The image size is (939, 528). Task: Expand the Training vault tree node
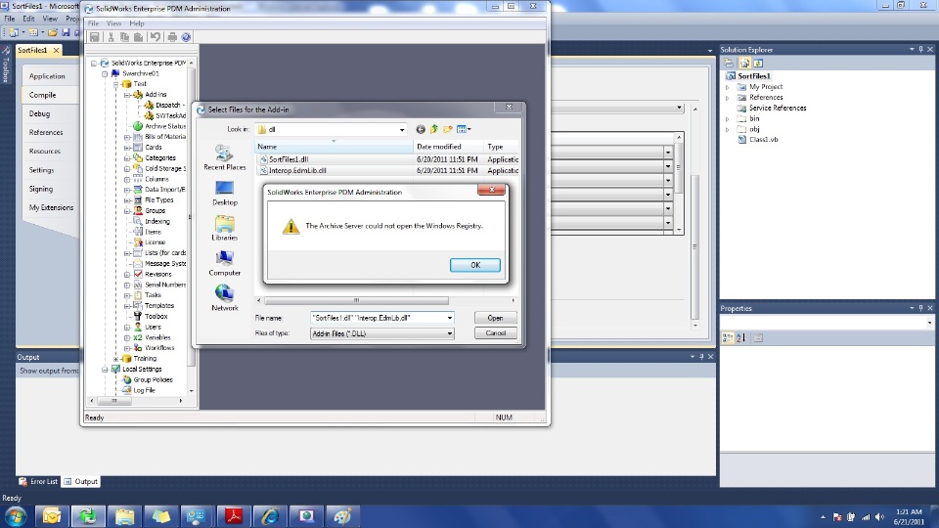[x=116, y=359]
